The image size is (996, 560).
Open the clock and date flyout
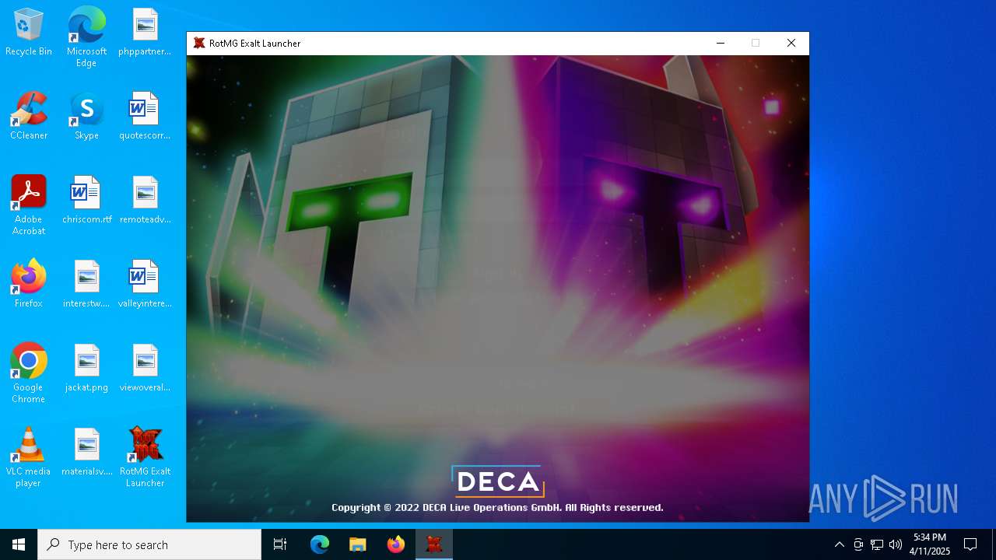pos(930,544)
